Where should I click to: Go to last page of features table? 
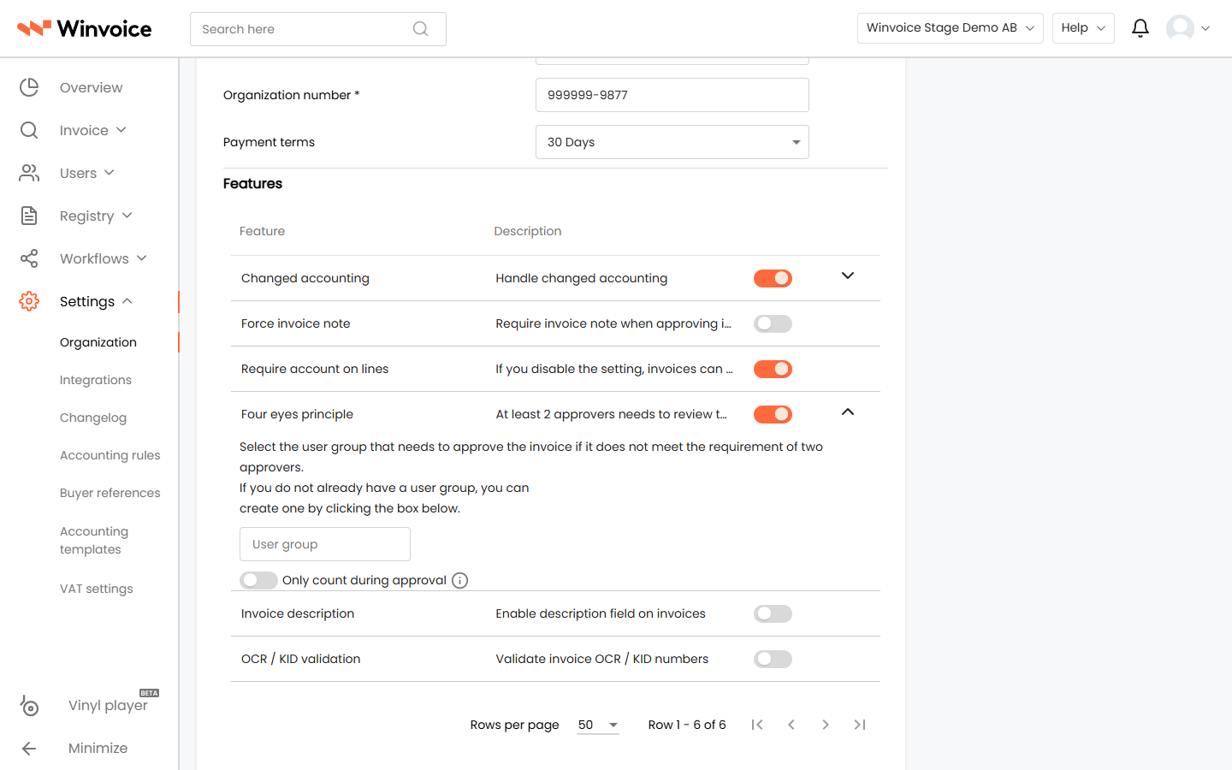860,725
